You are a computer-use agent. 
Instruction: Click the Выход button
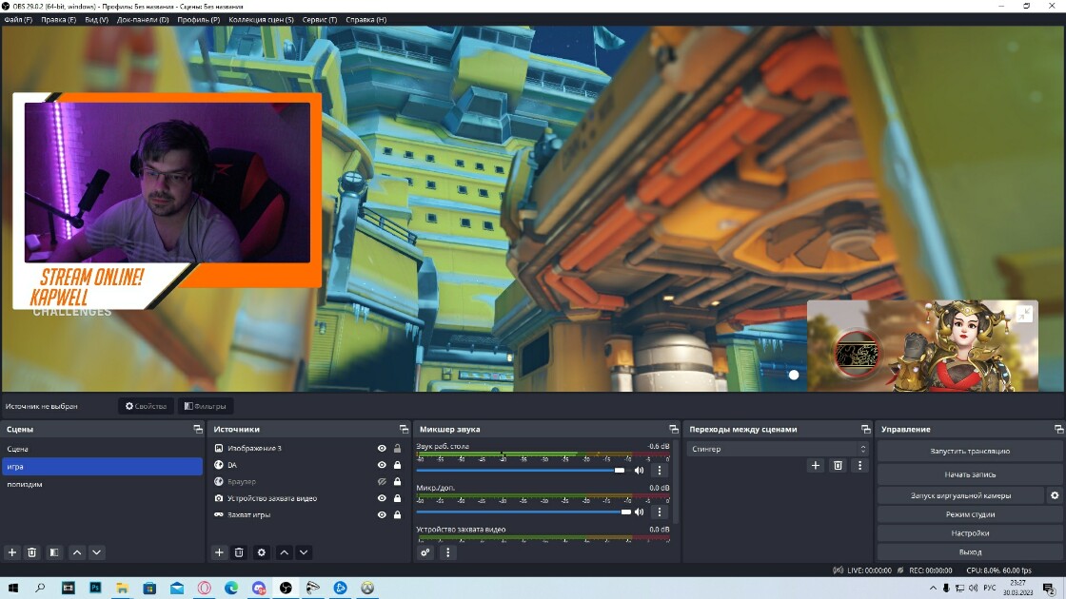point(970,552)
